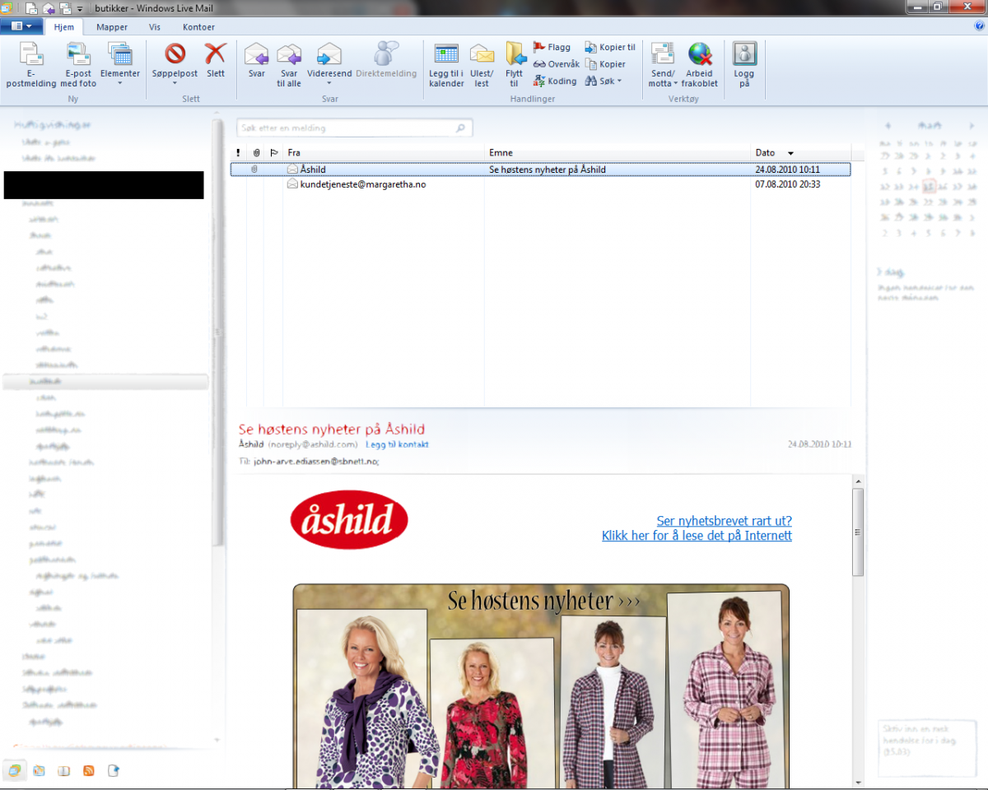Click new mail icon in quick access toolbar
This screenshot has height=790, width=988.
(30, 8)
